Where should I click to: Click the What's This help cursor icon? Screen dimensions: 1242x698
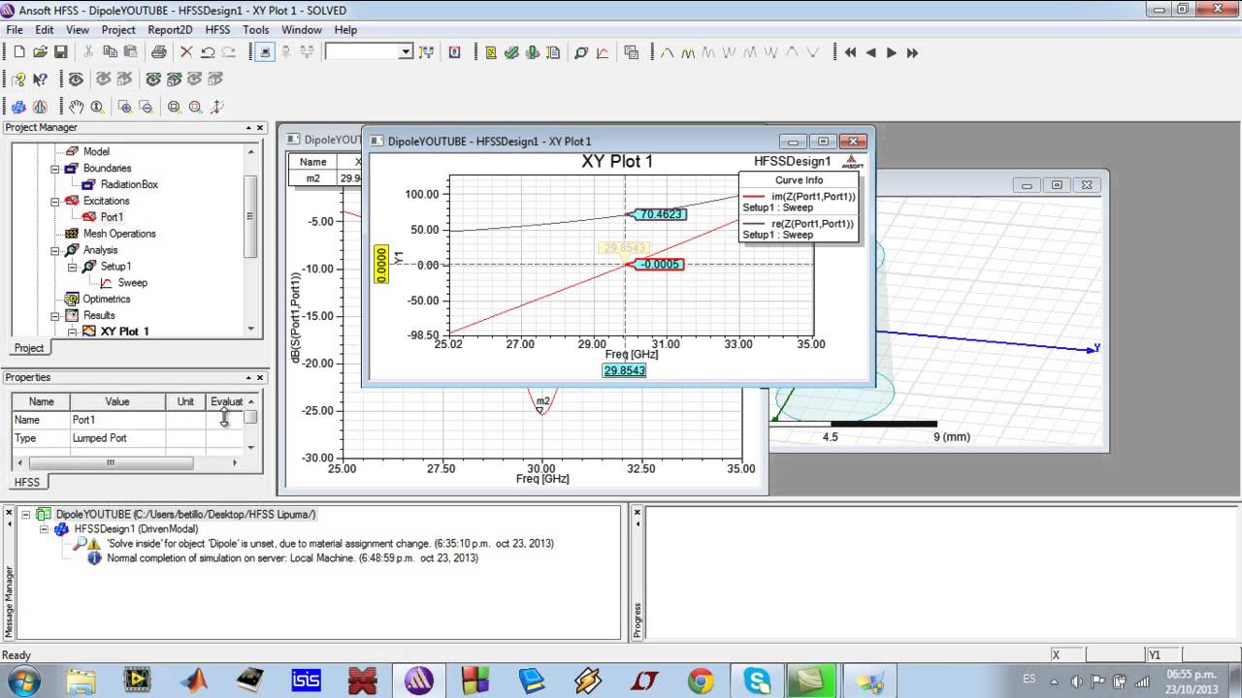(40, 79)
